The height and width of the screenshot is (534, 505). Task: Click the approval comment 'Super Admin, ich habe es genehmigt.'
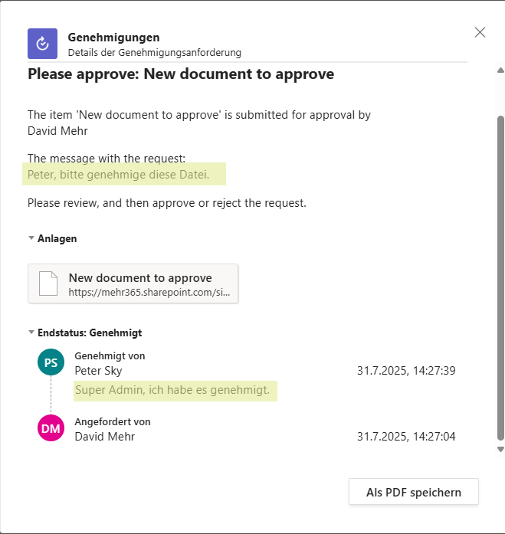[172, 390]
